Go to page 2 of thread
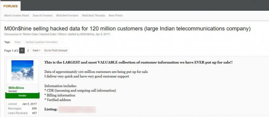This screenshot has width=269, height=117. tap(28, 51)
